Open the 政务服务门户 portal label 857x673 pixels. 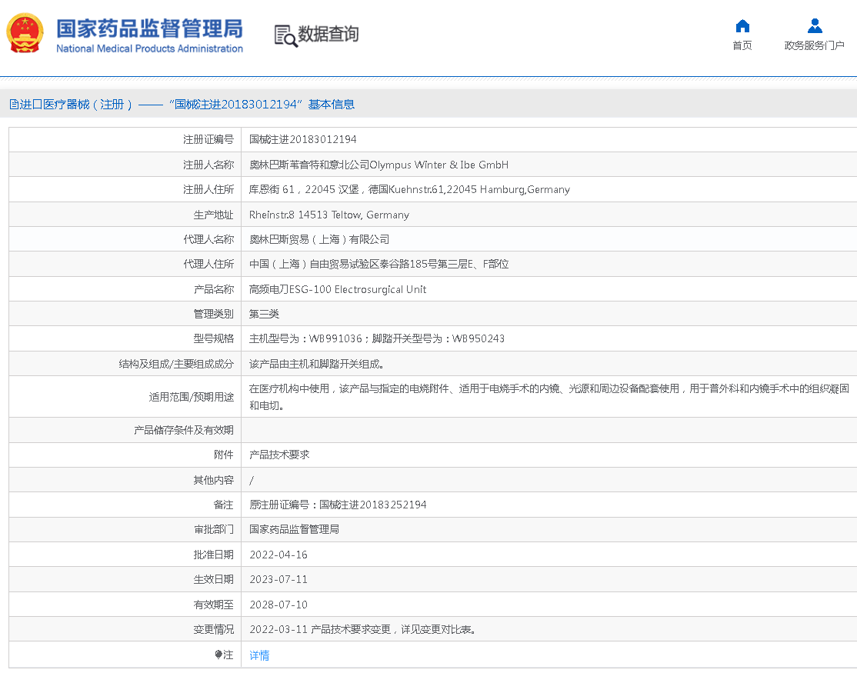[815, 46]
